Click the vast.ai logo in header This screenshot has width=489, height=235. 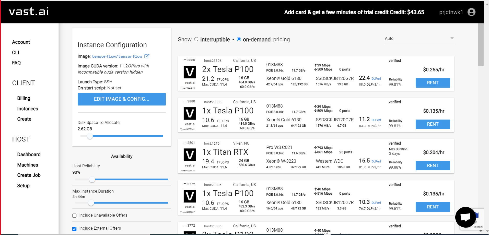(x=29, y=11)
